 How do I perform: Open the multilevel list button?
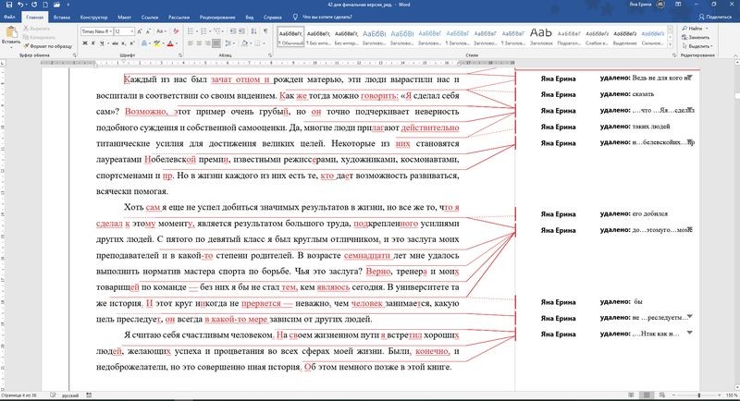tap(218, 31)
